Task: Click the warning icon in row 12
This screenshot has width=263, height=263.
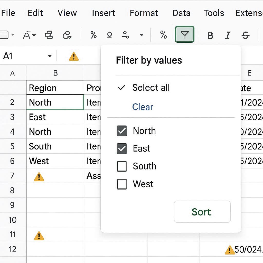Action: click(230, 250)
